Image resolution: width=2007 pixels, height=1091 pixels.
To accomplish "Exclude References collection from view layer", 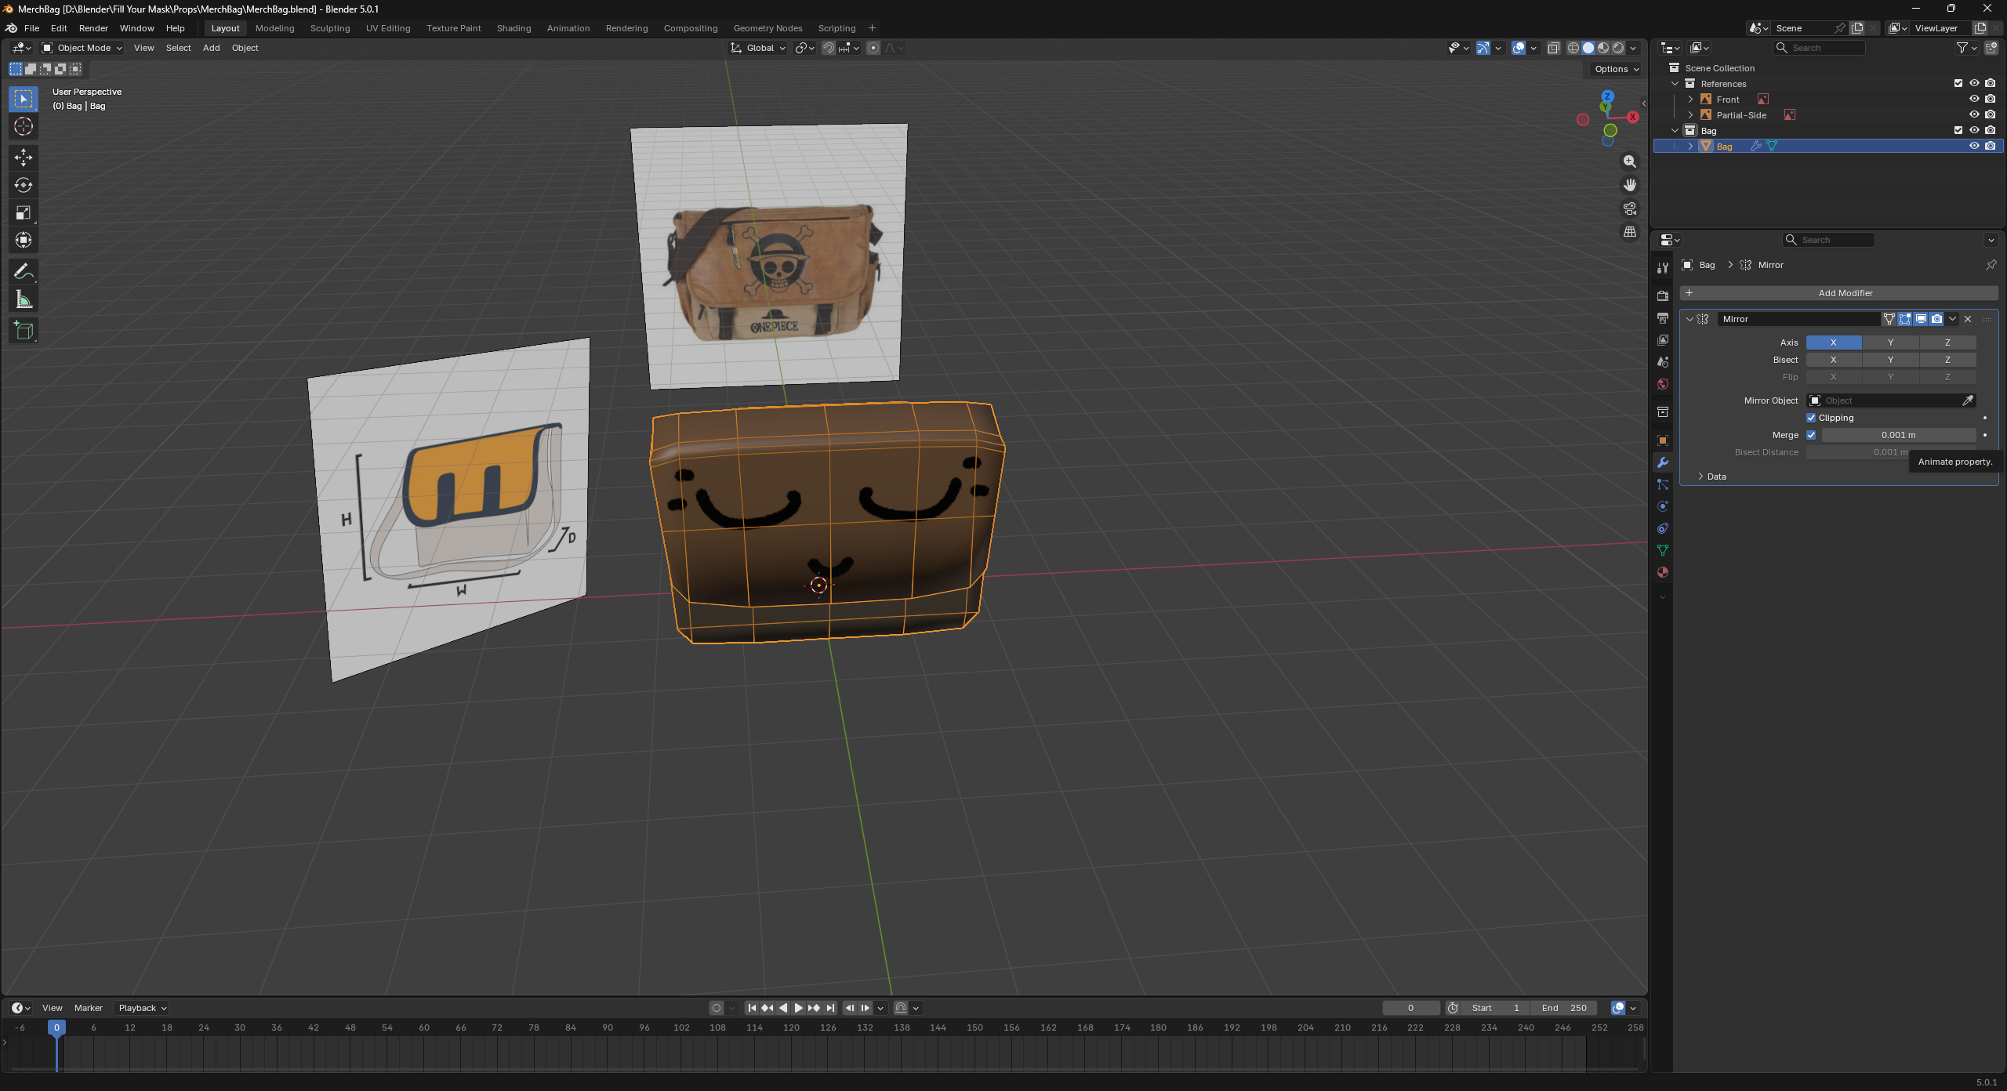I will 1958,84.
